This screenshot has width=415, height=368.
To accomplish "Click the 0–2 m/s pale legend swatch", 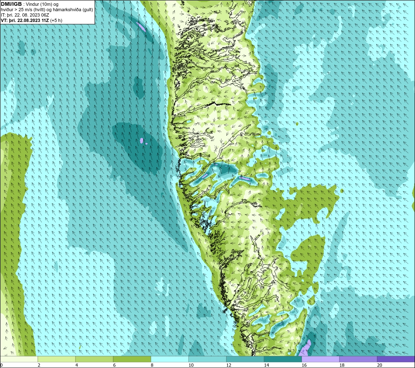I will coord(19,359).
